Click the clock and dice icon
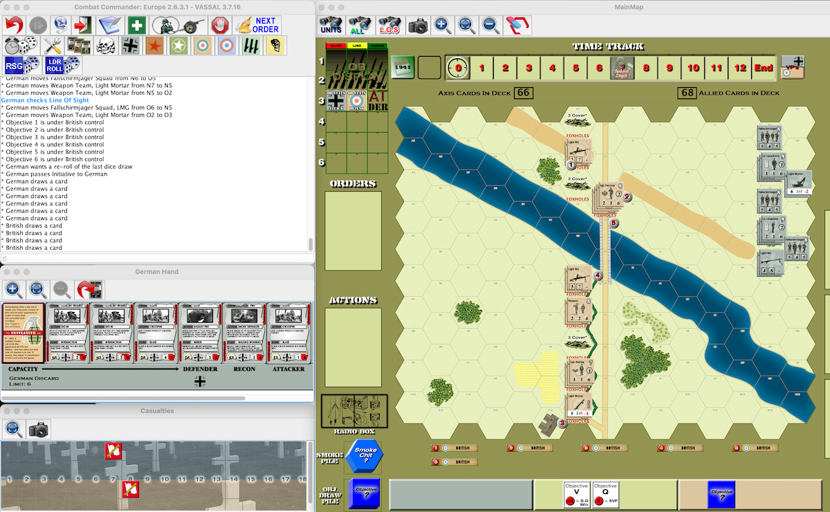Image resolution: width=830 pixels, height=512 pixels. (20, 46)
